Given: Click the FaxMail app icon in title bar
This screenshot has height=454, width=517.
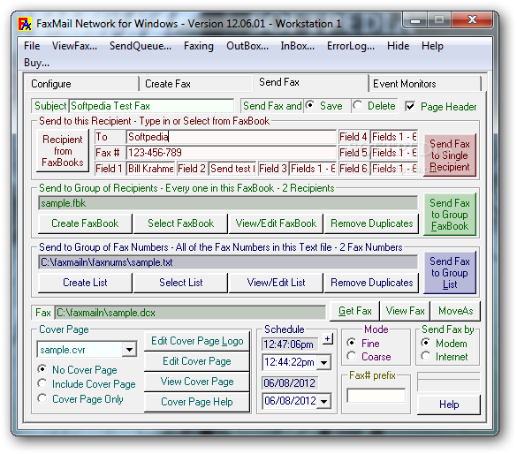Looking at the screenshot, I should [x=25, y=24].
